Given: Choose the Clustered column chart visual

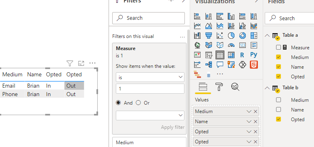Looking at the screenshot, I should pyautogui.click(x=231, y=16).
